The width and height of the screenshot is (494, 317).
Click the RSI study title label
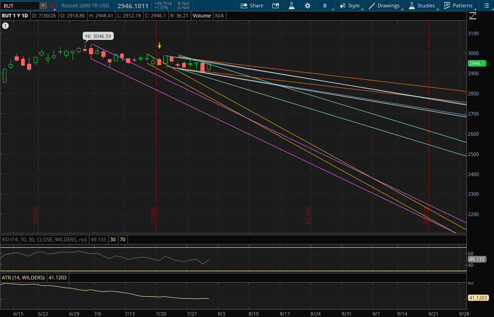pyautogui.click(x=44, y=239)
